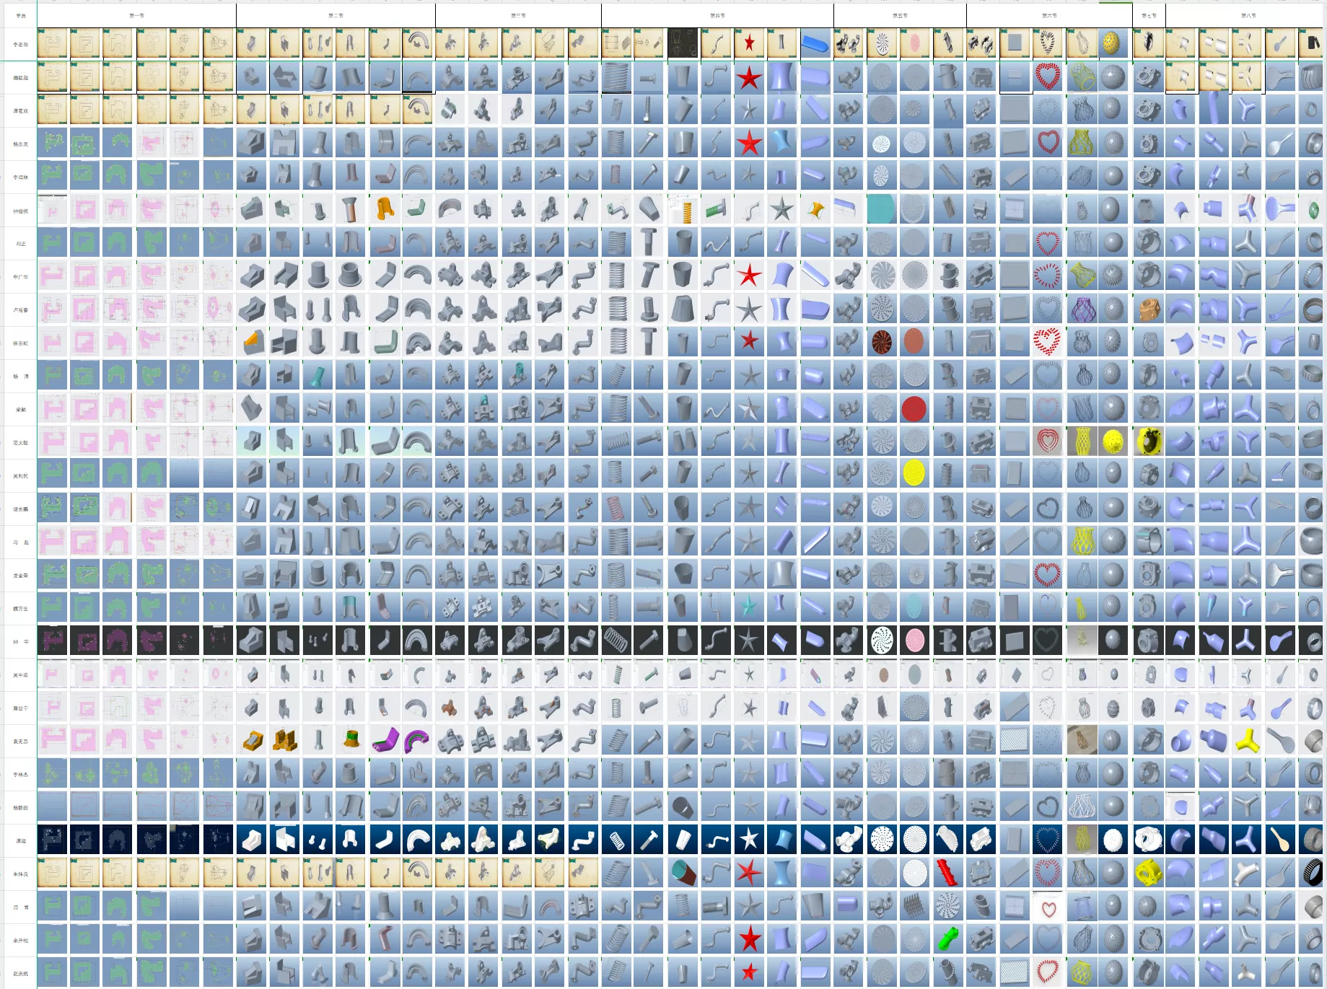The image size is (1327, 989).
Task: Open the bright green pipe model thumbnail
Action: 947,939
